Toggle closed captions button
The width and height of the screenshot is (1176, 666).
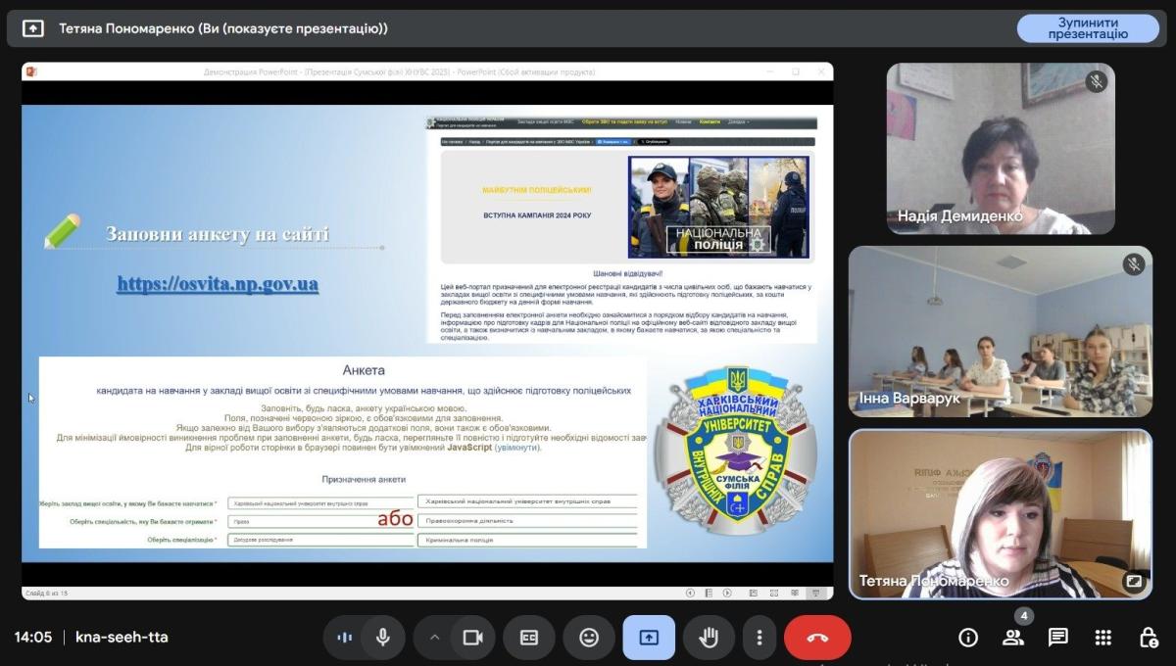pos(529,638)
